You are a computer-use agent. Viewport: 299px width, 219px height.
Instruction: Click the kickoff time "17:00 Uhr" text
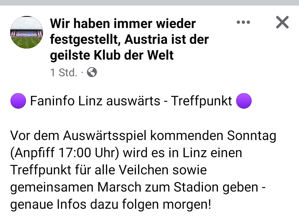(88, 153)
